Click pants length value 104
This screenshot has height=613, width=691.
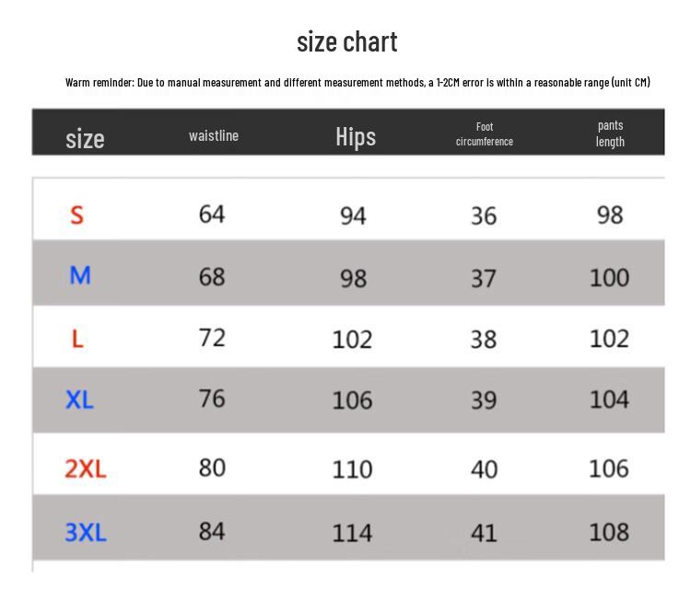point(609,399)
